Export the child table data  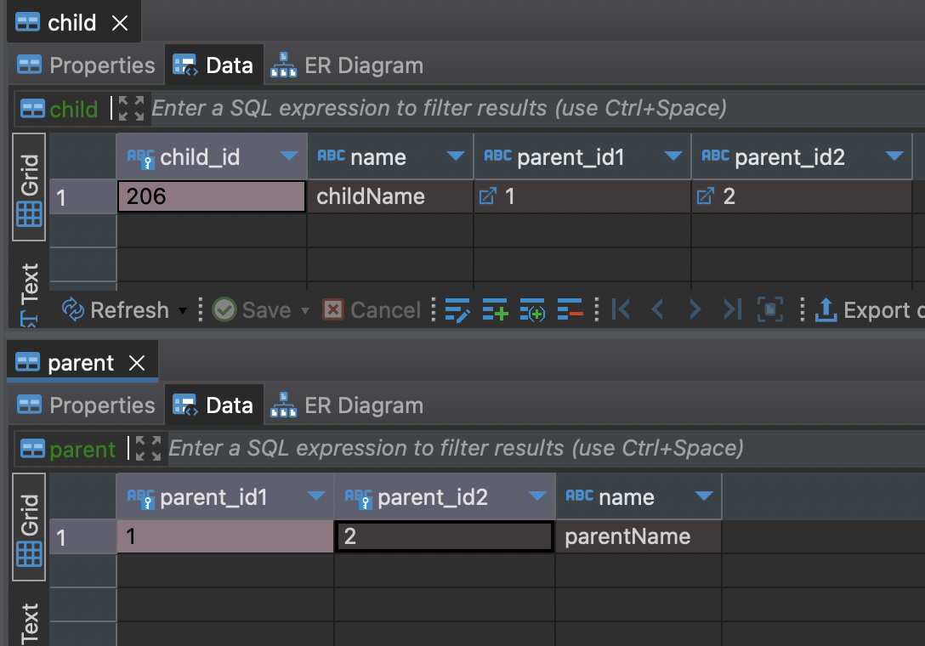(x=867, y=309)
